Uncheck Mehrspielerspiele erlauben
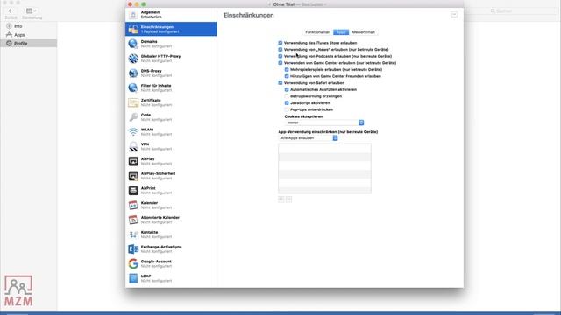The image size is (561, 315). 287,70
